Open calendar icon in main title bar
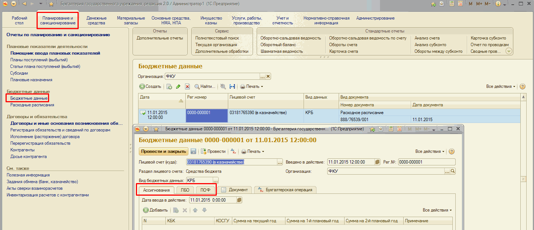The image size is (534, 230). (x=461, y=4)
